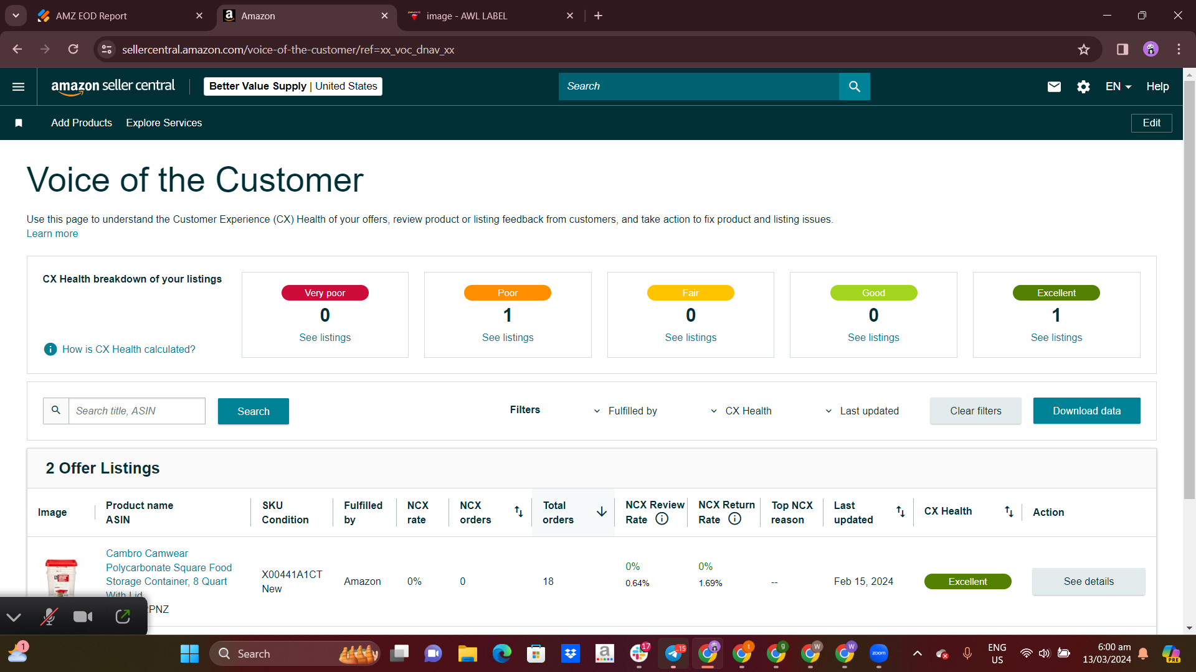Click the NCX Return Rate info icon
Screen dimensions: 1196x672
735,519
